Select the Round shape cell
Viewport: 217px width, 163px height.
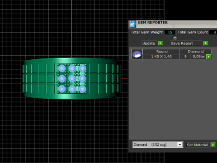point(161,52)
